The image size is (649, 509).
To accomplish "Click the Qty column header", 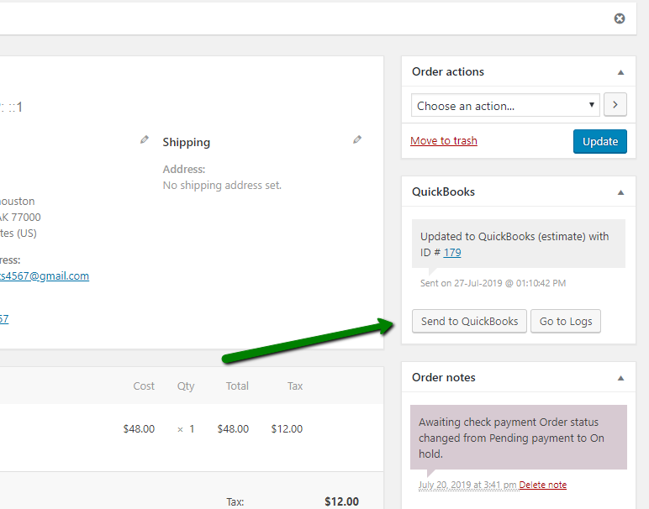I will (x=186, y=386).
